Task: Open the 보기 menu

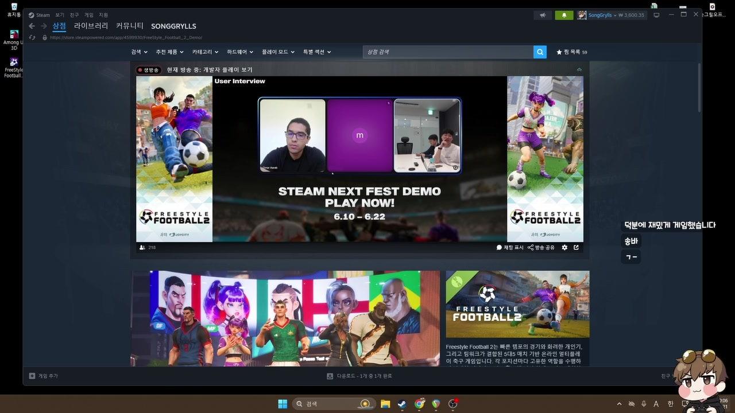Action: [60, 15]
